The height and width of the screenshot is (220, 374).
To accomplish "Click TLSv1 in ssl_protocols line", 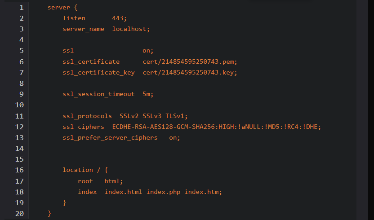I will (x=175, y=116).
